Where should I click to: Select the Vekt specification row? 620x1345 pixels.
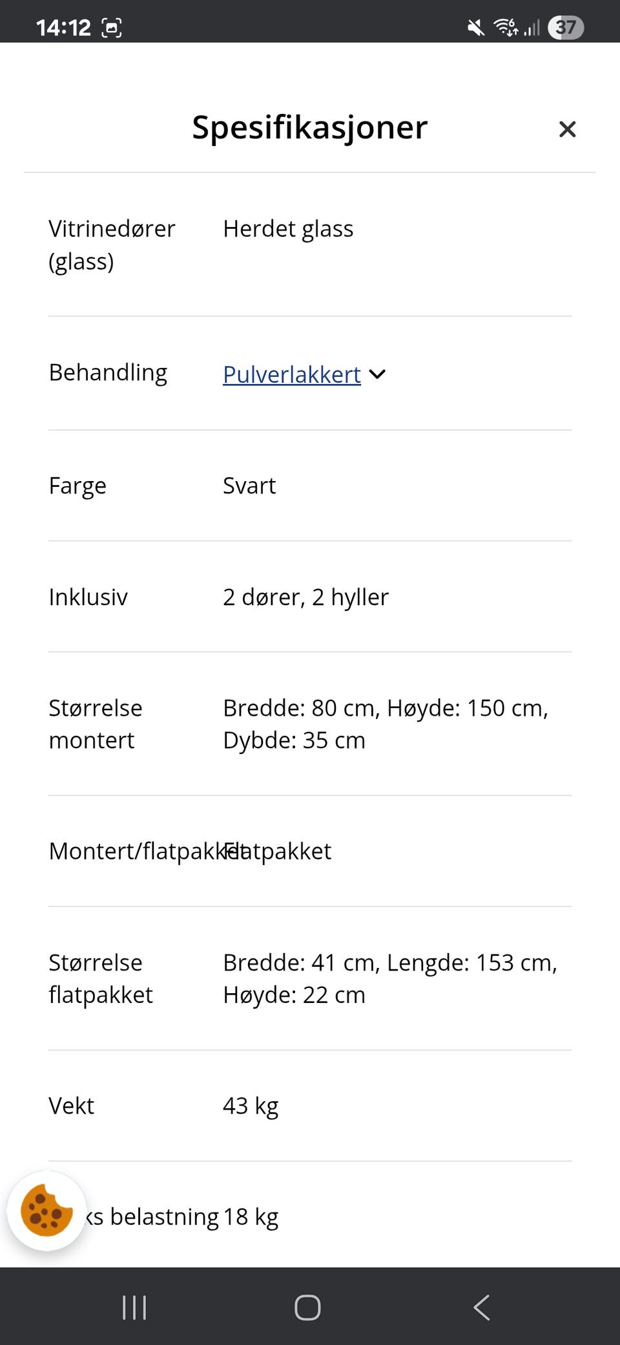[251, 1106]
